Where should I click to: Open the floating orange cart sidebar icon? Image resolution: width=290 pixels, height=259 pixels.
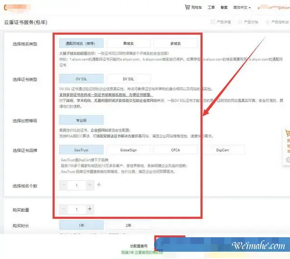(288, 133)
